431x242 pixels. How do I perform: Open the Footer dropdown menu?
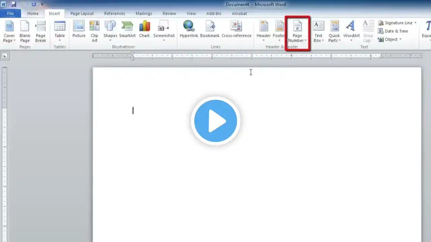pyautogui.click(x=279, y=31)
